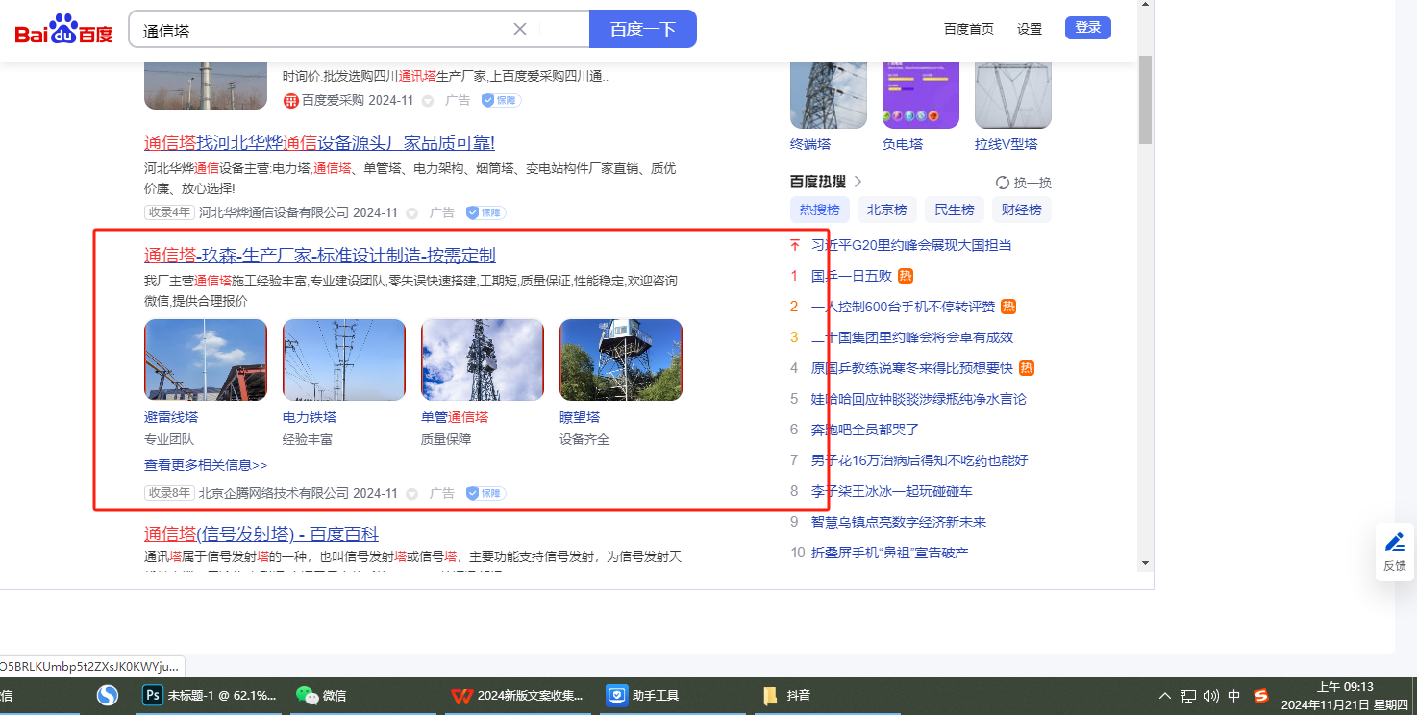Click the 热 badge beside 原国乒教练说寒冬来得比预想要快

tap(1027, 368)
